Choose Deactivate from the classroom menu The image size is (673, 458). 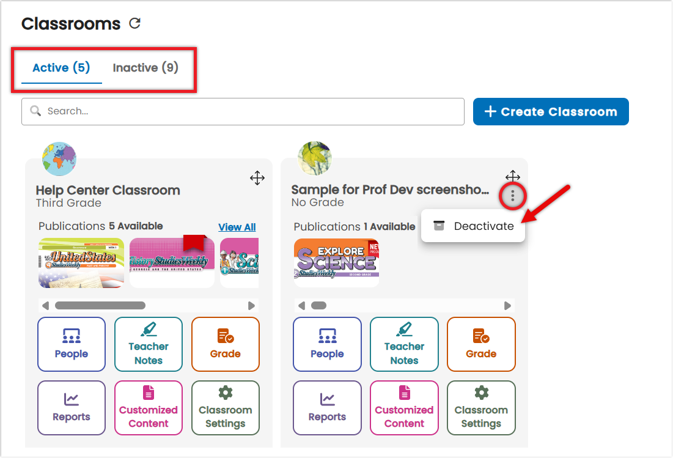coord(473,226)
